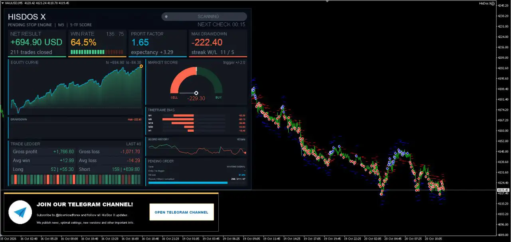Click the Short 159 | +639.80 cell

(x=109, y=169)
